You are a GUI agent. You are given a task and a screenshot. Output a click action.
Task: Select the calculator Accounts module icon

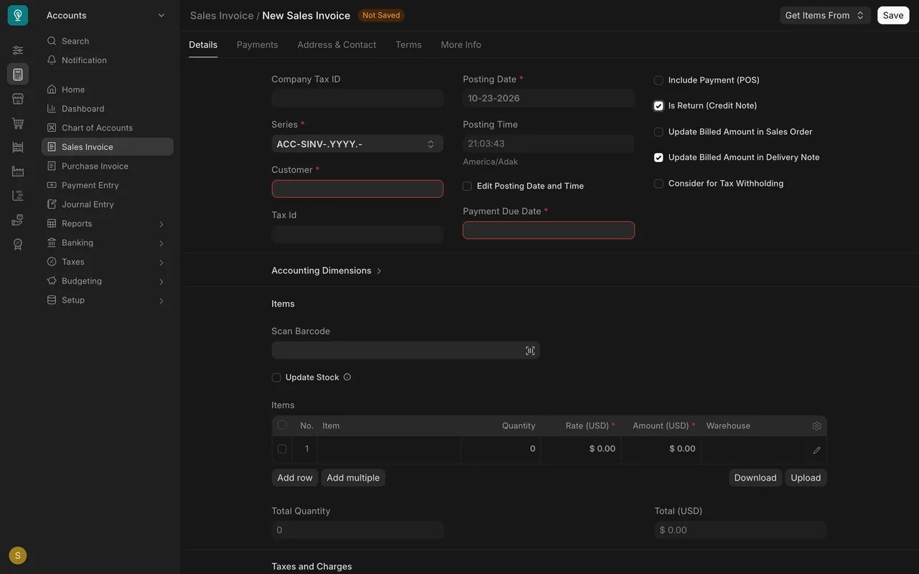click(x=18, y=74)
